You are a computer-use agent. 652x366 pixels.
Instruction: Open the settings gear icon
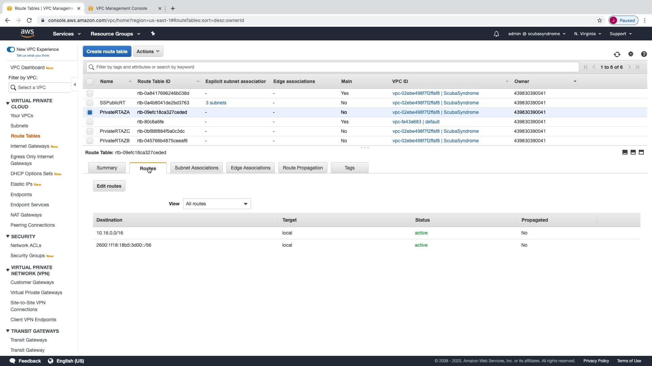coord(631,54)
